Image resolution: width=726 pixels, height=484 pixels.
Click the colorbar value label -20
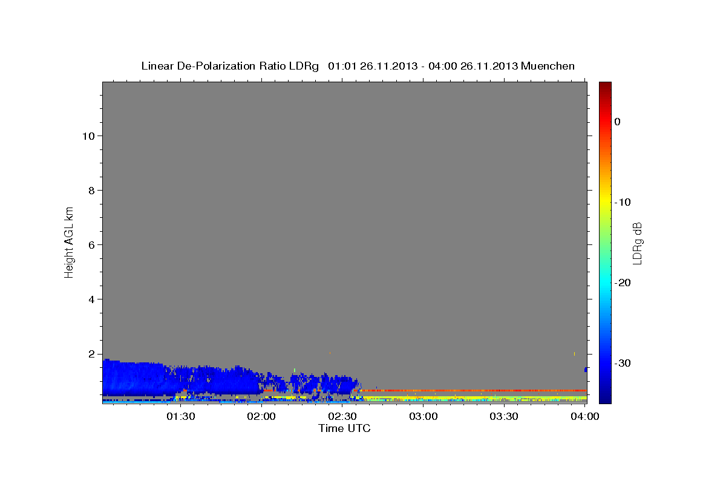point(623,283)
